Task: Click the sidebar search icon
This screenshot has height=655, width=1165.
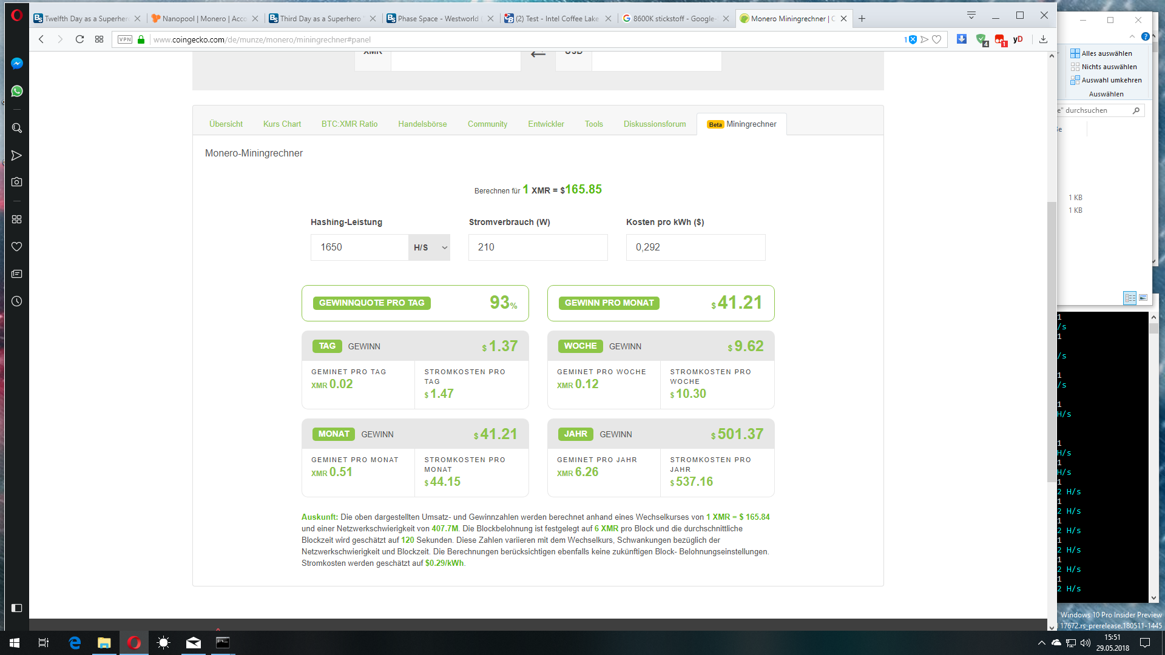Action: 17,128
